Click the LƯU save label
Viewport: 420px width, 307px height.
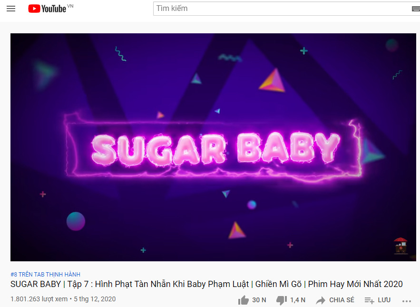[384, 300]
